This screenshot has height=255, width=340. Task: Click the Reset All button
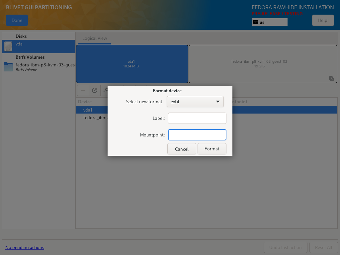point(323,247)
